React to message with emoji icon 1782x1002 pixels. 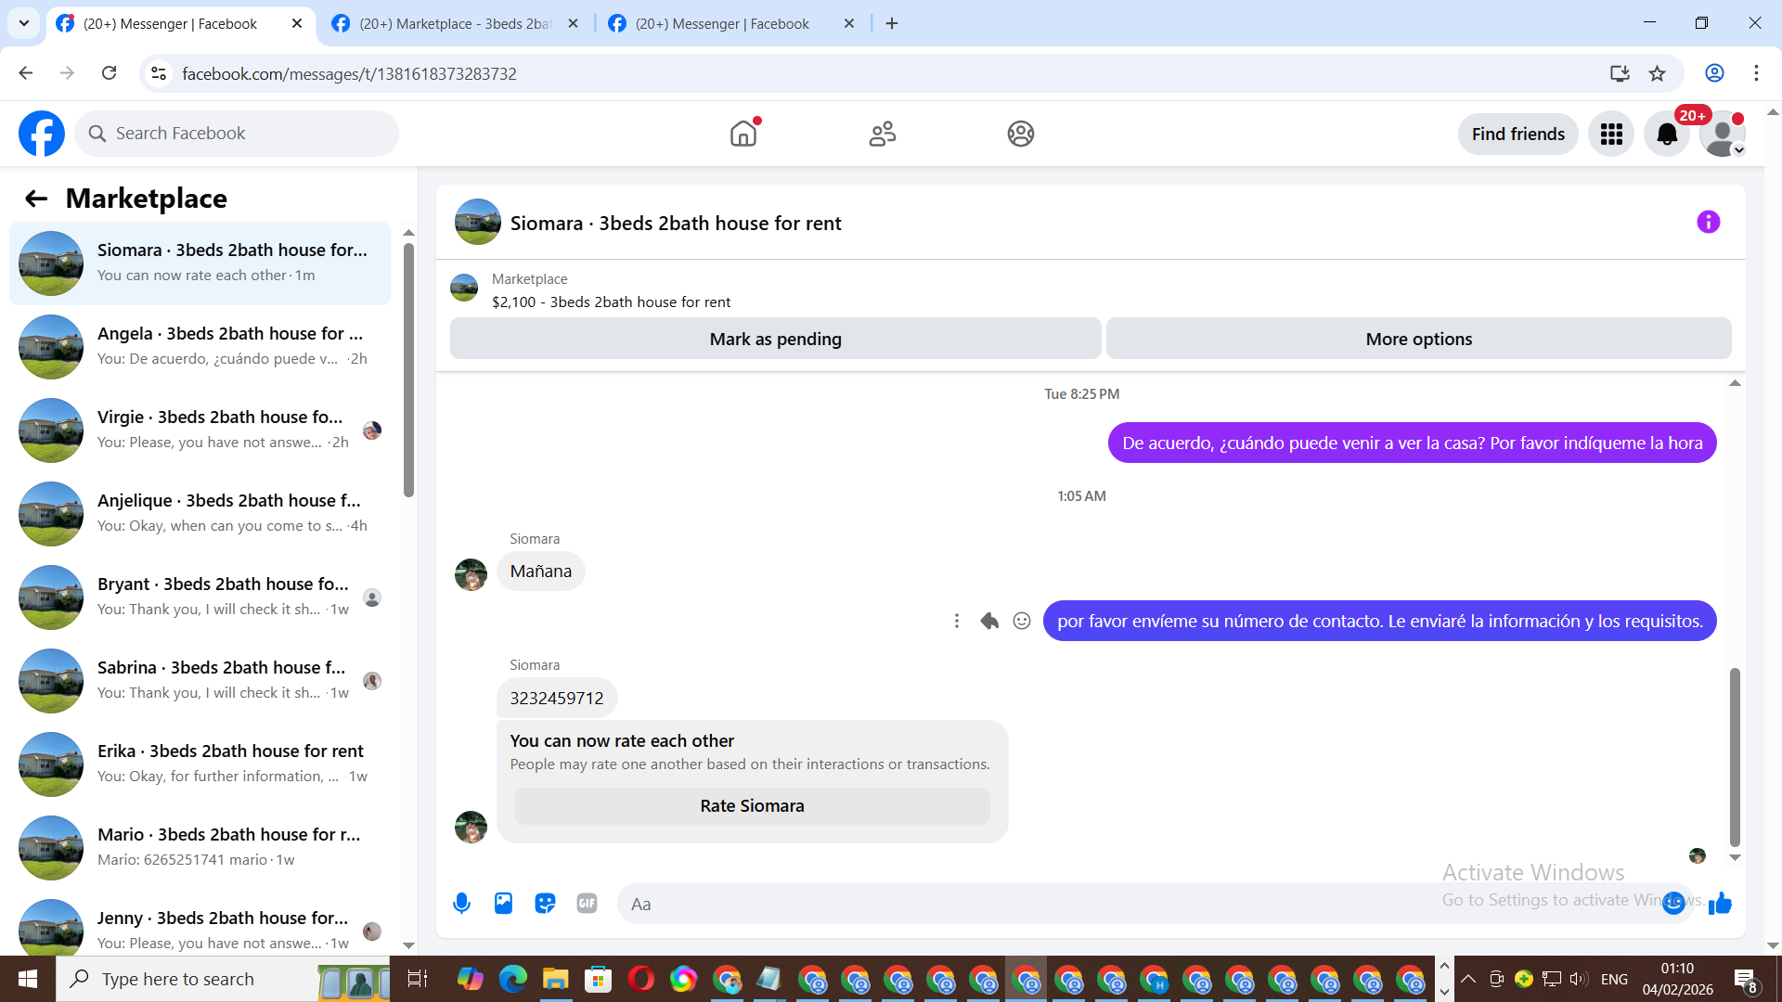[1021, 621]
